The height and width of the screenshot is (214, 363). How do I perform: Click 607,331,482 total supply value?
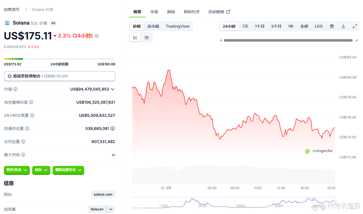[x=103, y=142]
